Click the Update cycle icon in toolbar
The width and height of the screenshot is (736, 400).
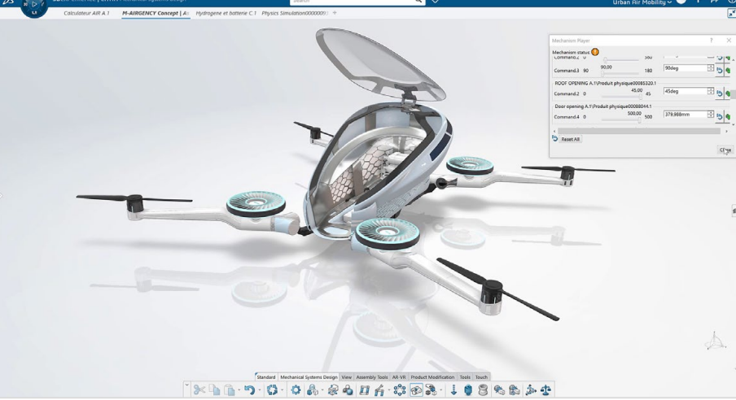[x=272, y=389]
